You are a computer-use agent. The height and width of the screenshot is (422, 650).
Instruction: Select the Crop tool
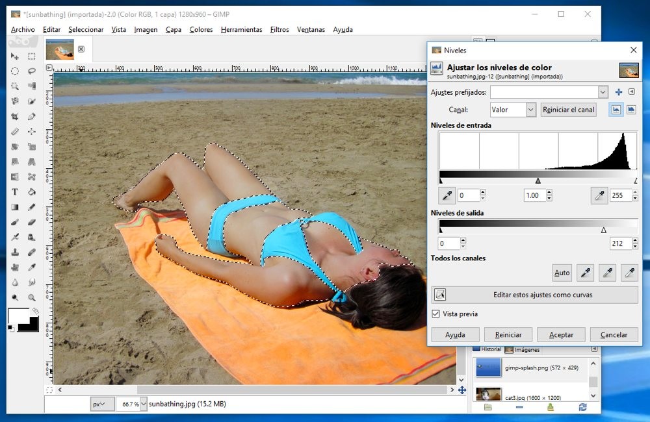(14, 117)
